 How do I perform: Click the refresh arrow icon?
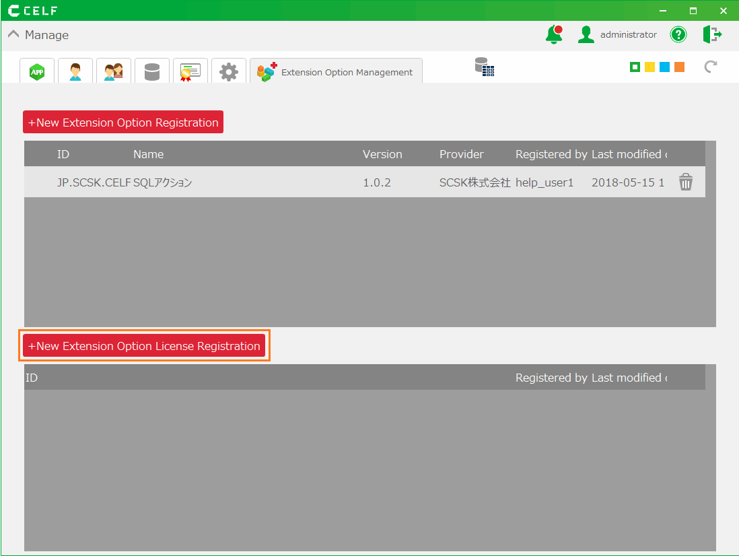coord(710,67)
